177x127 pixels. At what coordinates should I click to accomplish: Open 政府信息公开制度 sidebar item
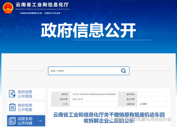tap(26, 107)
